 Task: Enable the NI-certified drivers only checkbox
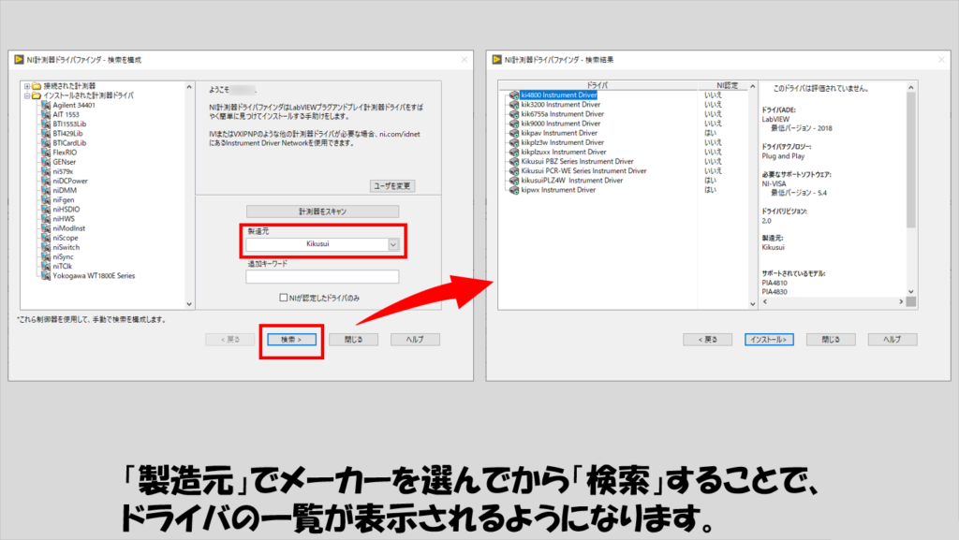coord(283,298)
